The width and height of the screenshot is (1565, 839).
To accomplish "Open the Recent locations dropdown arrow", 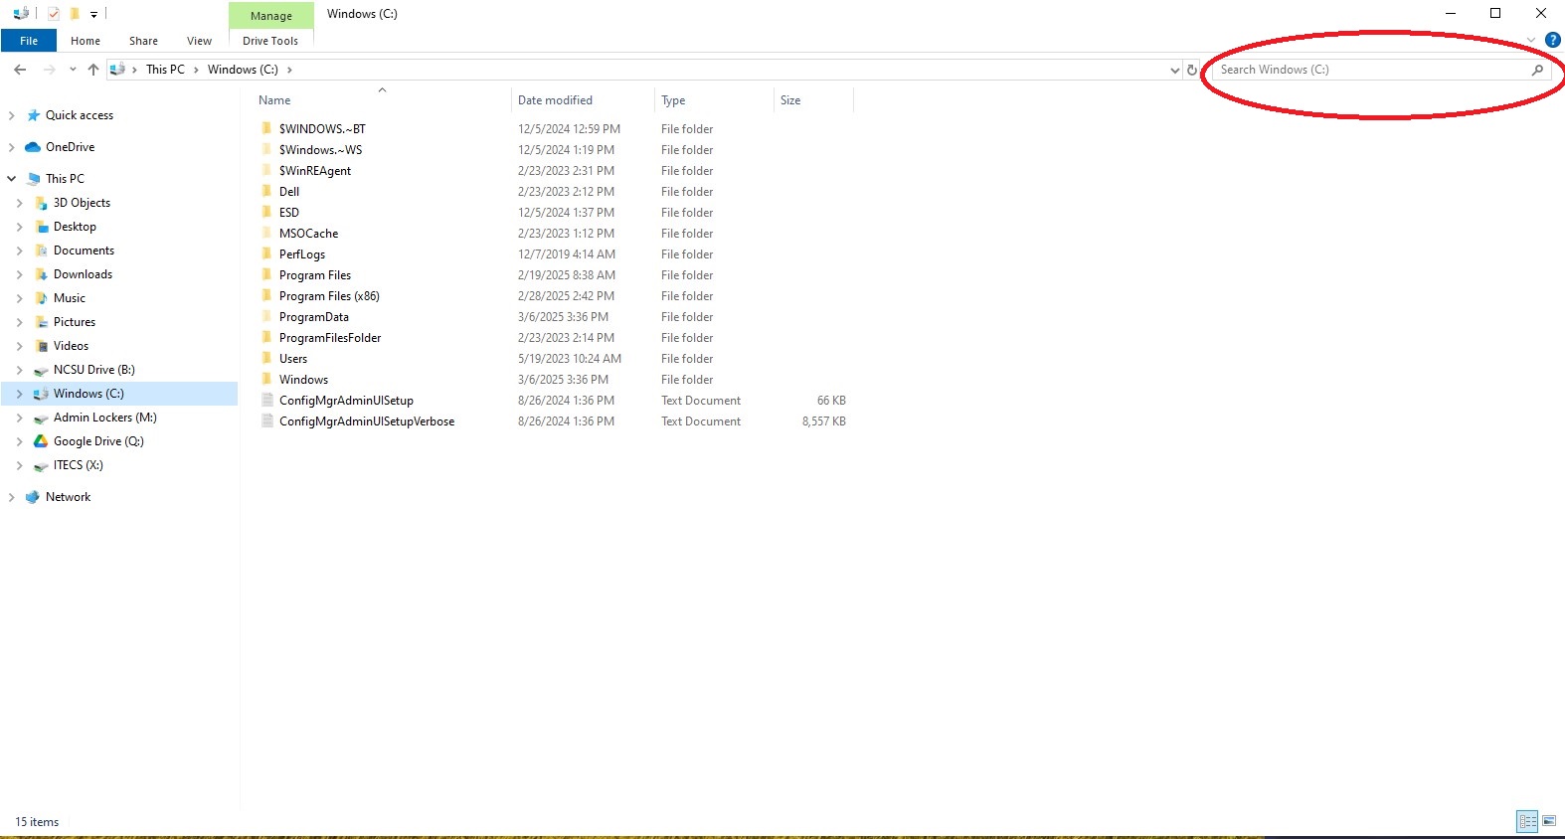I will [x=73, y=70].
